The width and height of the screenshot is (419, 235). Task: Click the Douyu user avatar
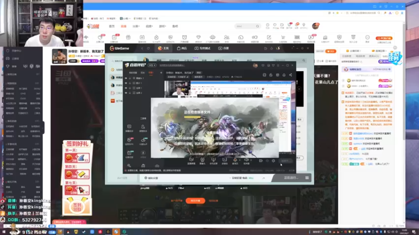point(316,26)
